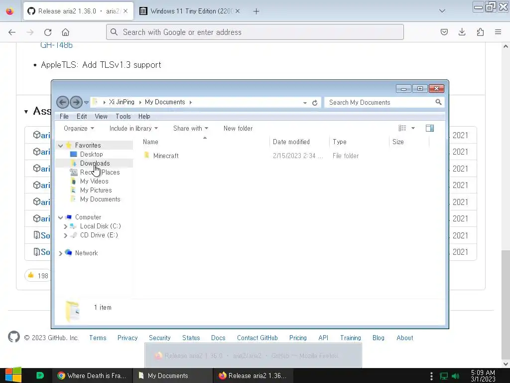This screenshot has height=383, width=510.
Task: Open the Edit menu in Explorer
Action: 82,116
